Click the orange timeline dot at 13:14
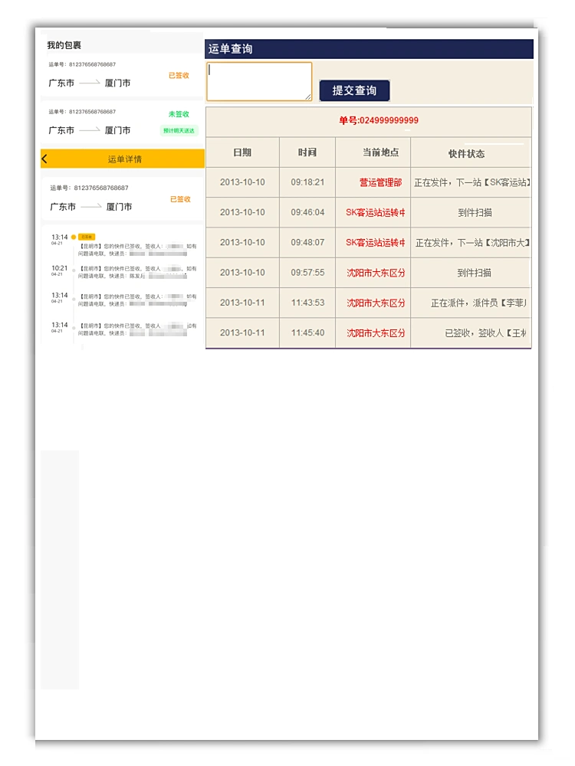The width and height of the screenshot is (575, 766). coord(74,237)
